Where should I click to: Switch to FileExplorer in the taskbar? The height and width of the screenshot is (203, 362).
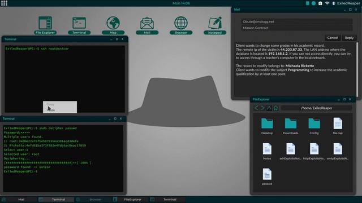130,200
